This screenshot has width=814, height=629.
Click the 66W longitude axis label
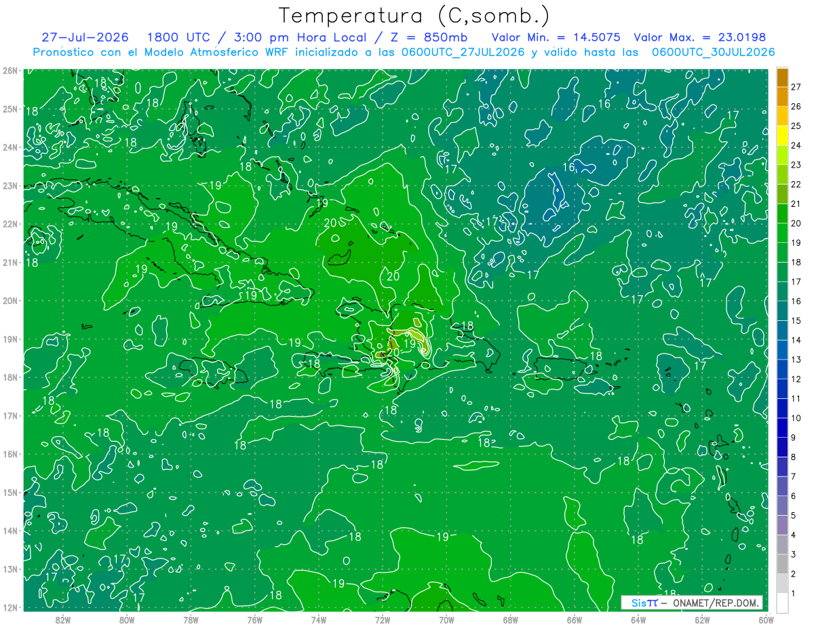pos(574,619)
